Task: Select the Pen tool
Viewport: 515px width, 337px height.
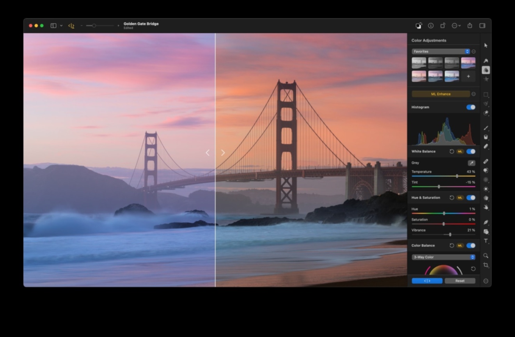Action: point(486,222)
